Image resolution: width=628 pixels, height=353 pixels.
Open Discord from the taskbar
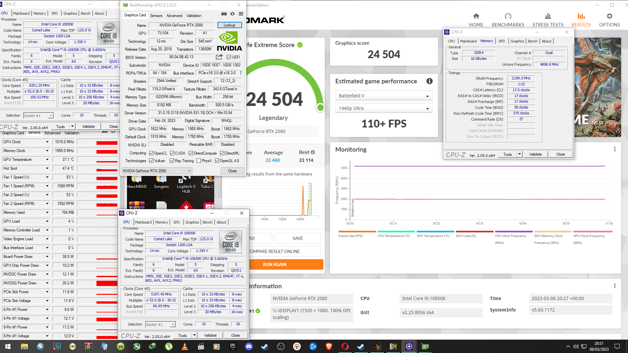pyautogui.click(x=249, y=346)
